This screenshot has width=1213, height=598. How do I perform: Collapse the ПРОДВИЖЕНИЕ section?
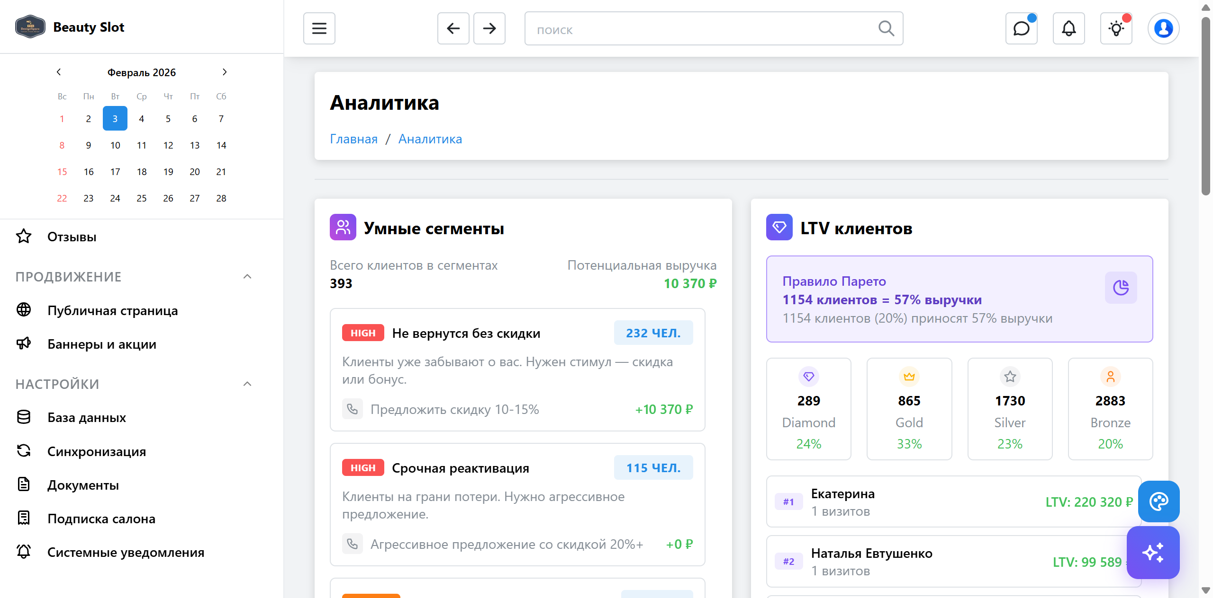pyautogui.click(x=247, y=277)
